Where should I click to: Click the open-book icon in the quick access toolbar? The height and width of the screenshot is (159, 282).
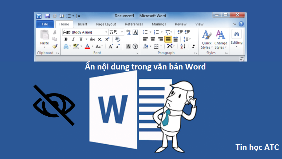61,16
